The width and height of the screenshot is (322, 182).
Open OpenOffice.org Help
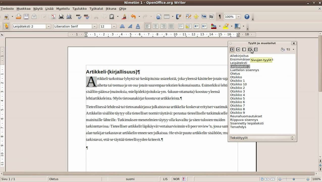pyautogui.click(x=247, y=17)
